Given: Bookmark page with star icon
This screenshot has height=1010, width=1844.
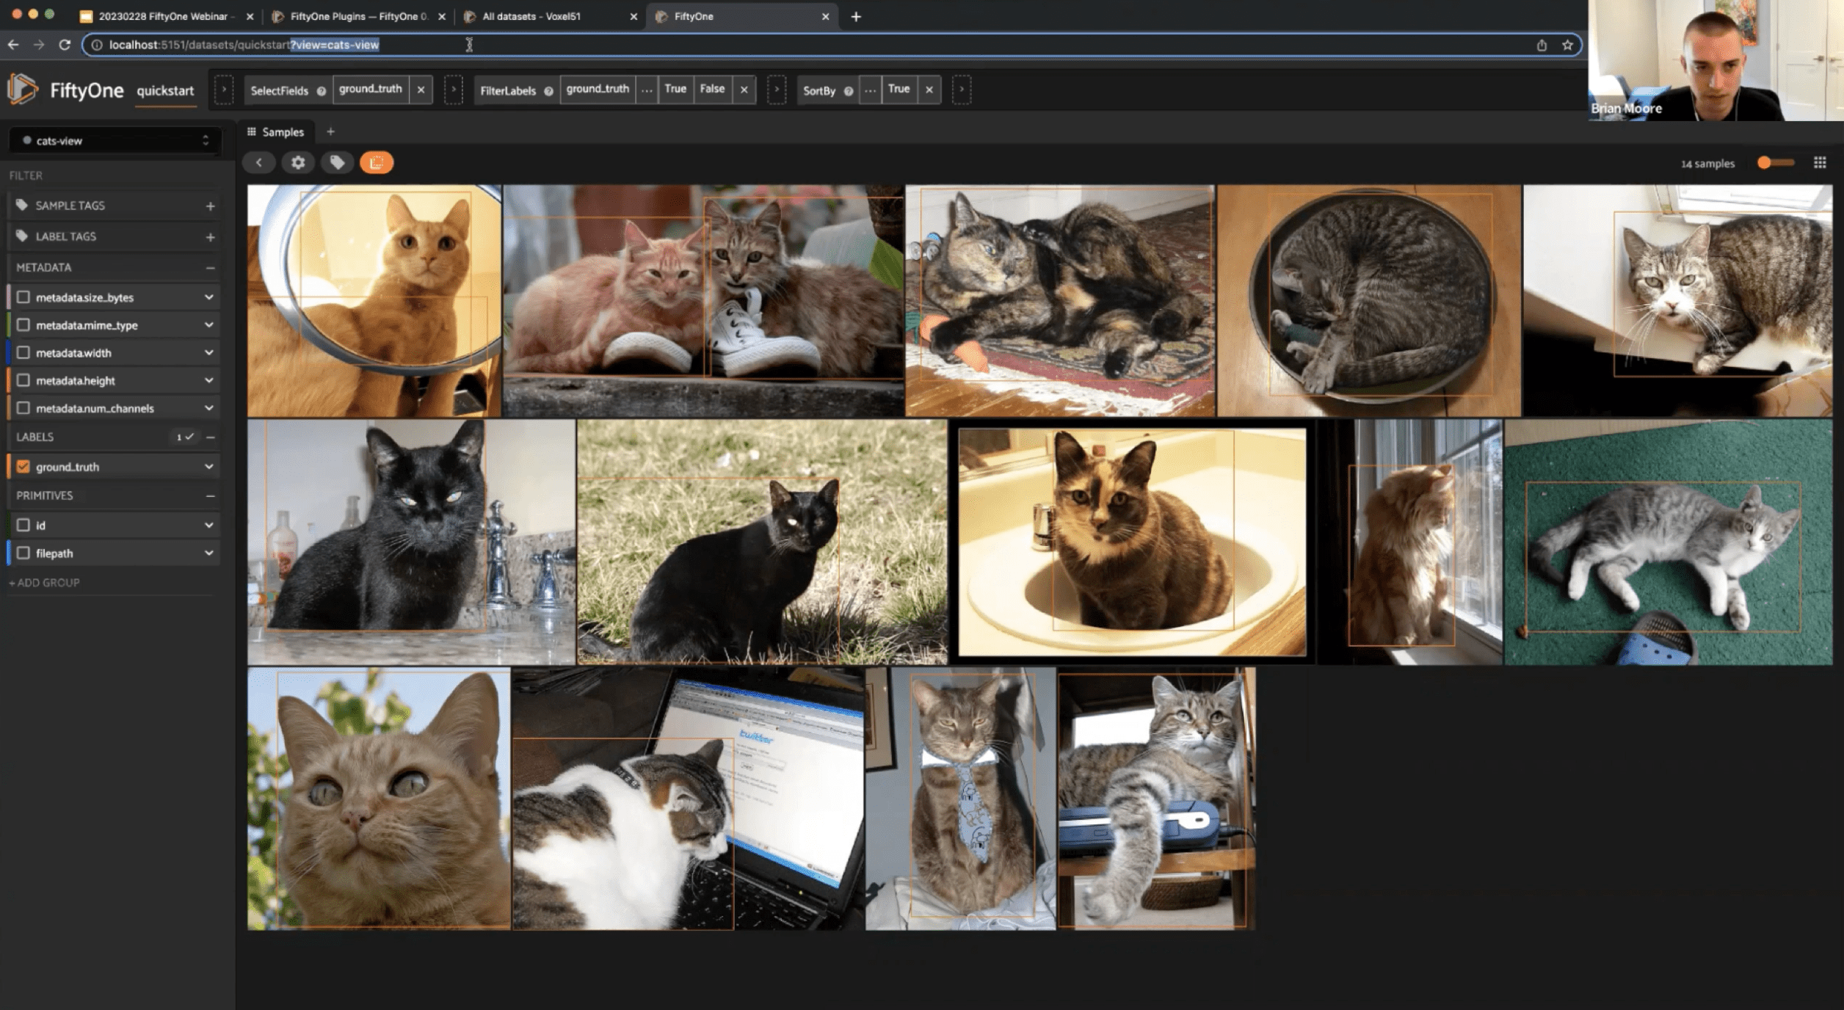Looking at the screenshot, I should point(1567,45).
